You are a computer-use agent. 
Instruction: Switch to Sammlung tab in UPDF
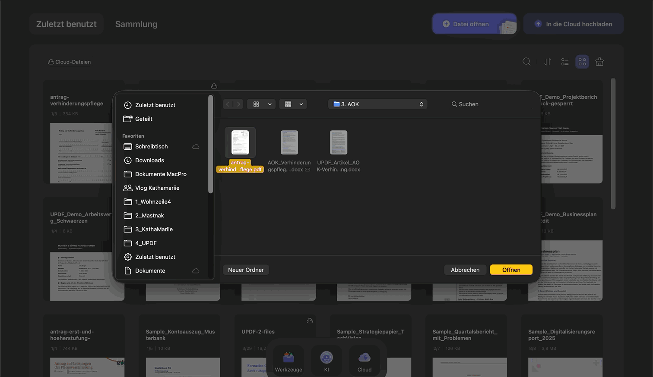point(136,24)
